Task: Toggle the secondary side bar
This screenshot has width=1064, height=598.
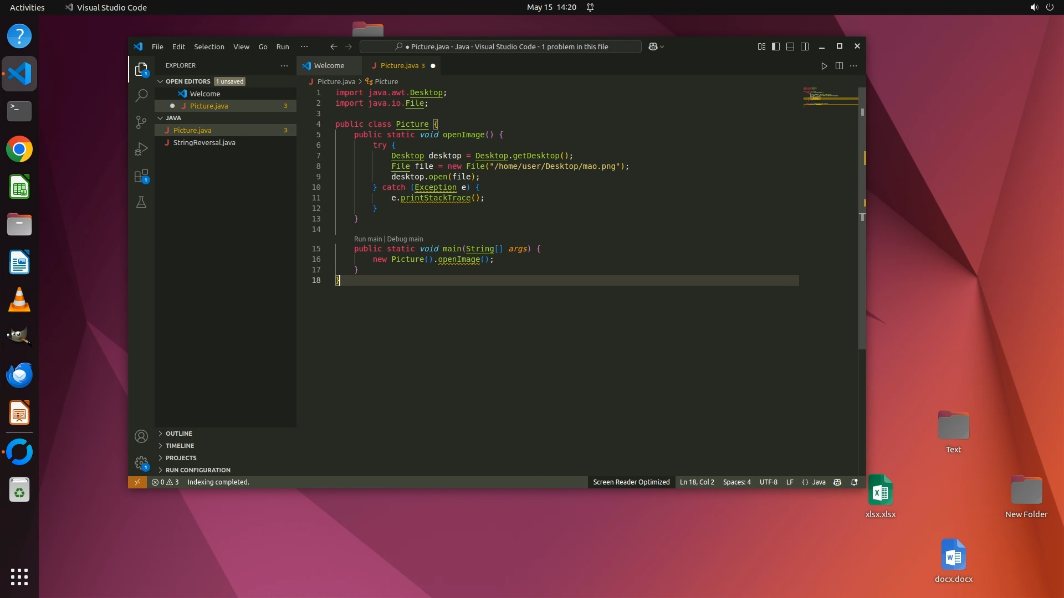Action: click(x=805, y=47)
